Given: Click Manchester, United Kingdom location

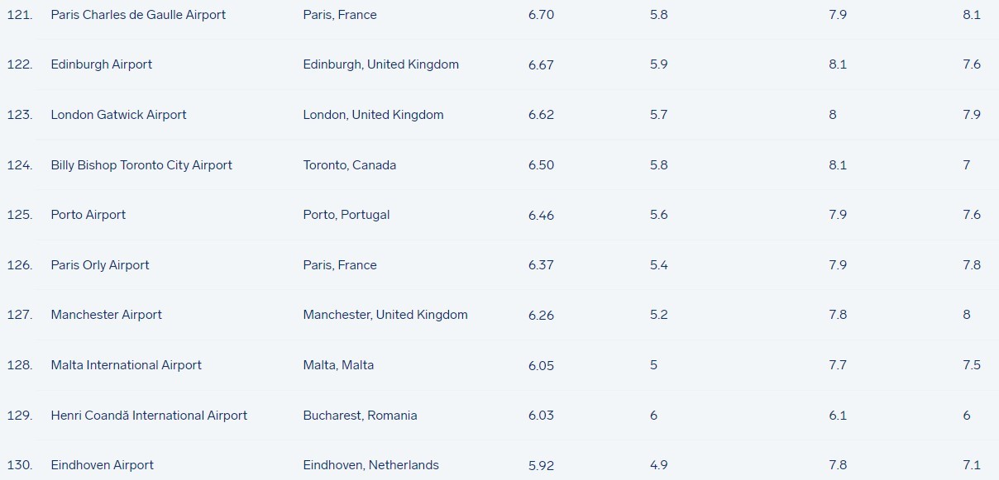Looking at the screenshot, I should tap(385, 315).
